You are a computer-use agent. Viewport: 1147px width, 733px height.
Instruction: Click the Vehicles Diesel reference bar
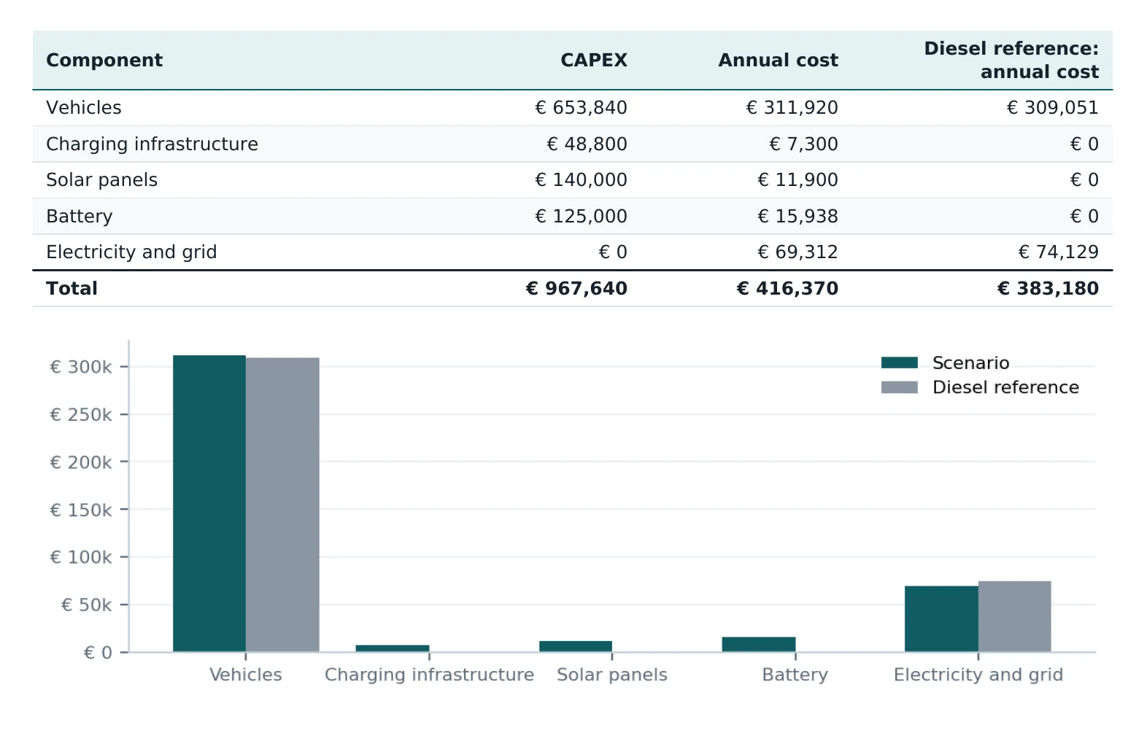click(282, 505)
